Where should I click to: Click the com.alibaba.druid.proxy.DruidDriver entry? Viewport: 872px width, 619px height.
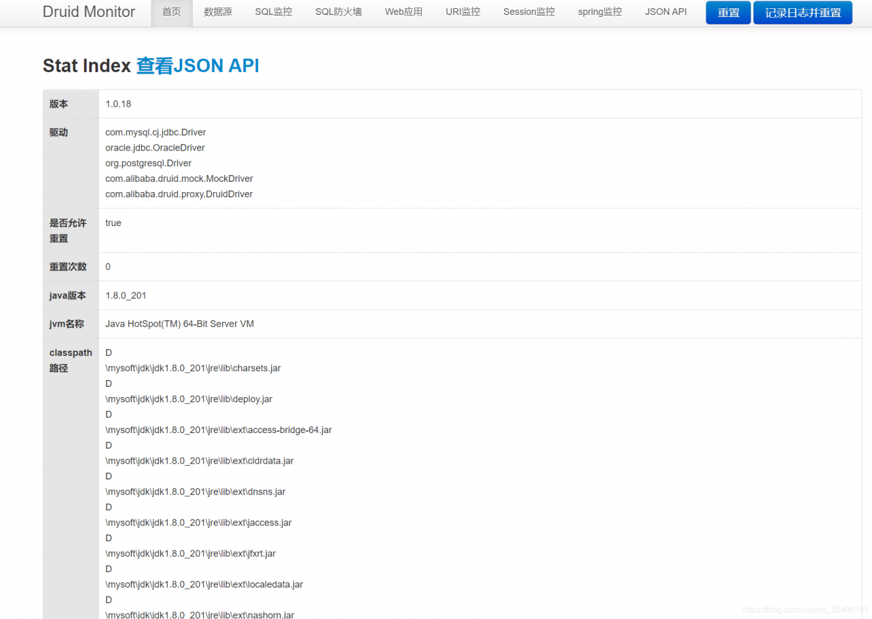[x=179, y=194]
